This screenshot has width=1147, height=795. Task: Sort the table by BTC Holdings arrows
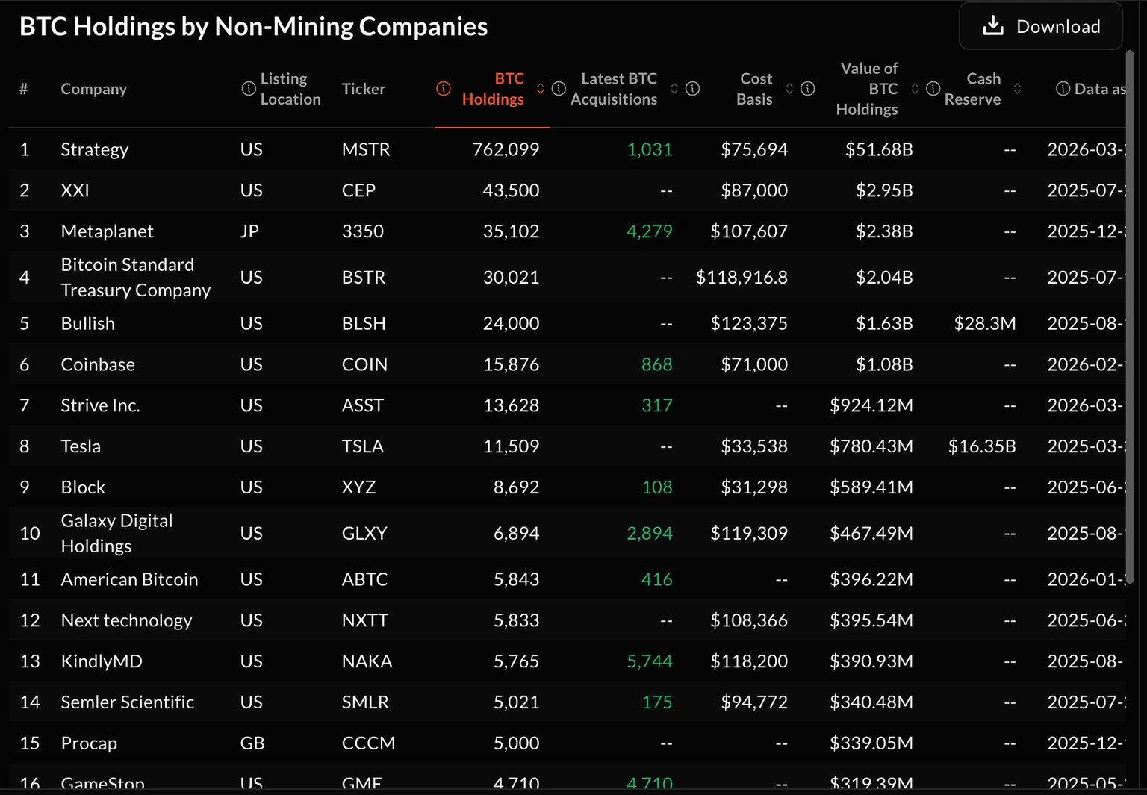(x=541, y=89)
